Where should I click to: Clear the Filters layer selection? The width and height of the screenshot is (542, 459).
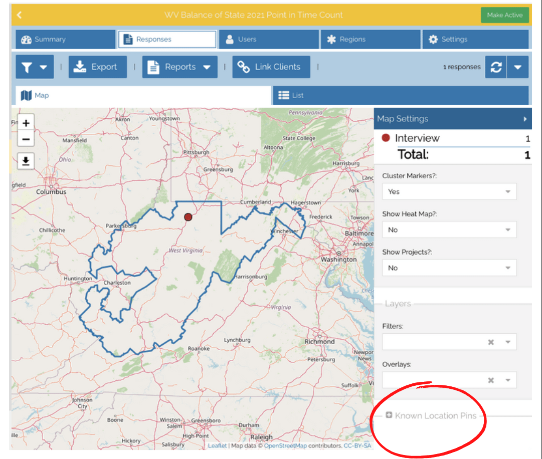[x=491, y=342]
